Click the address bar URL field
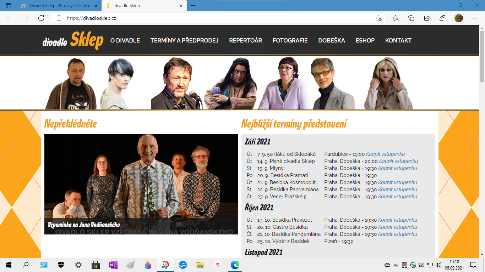 coord(213,18)
